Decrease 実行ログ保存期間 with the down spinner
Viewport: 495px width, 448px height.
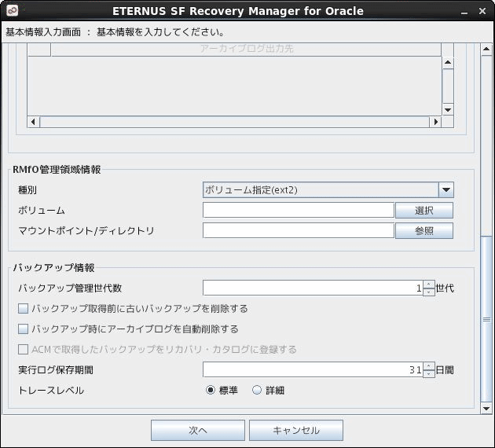tap(429, 373)
